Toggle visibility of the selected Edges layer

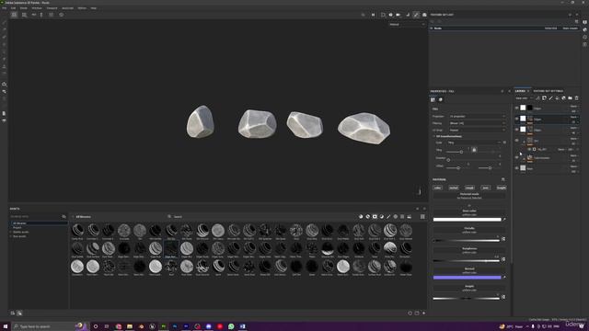coord(516,119)
